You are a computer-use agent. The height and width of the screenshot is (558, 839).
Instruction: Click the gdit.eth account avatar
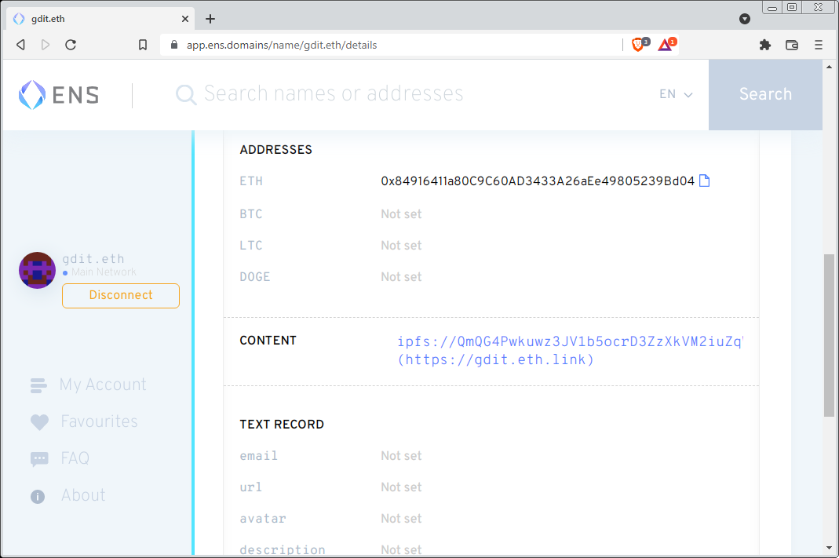coord(37,270)
